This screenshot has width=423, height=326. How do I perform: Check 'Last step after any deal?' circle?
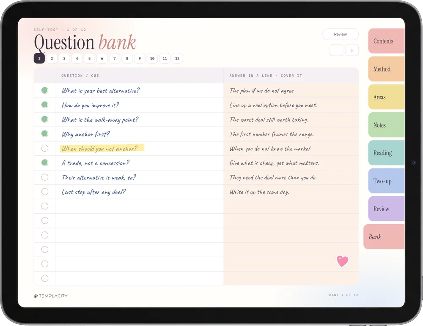point(45,192)
